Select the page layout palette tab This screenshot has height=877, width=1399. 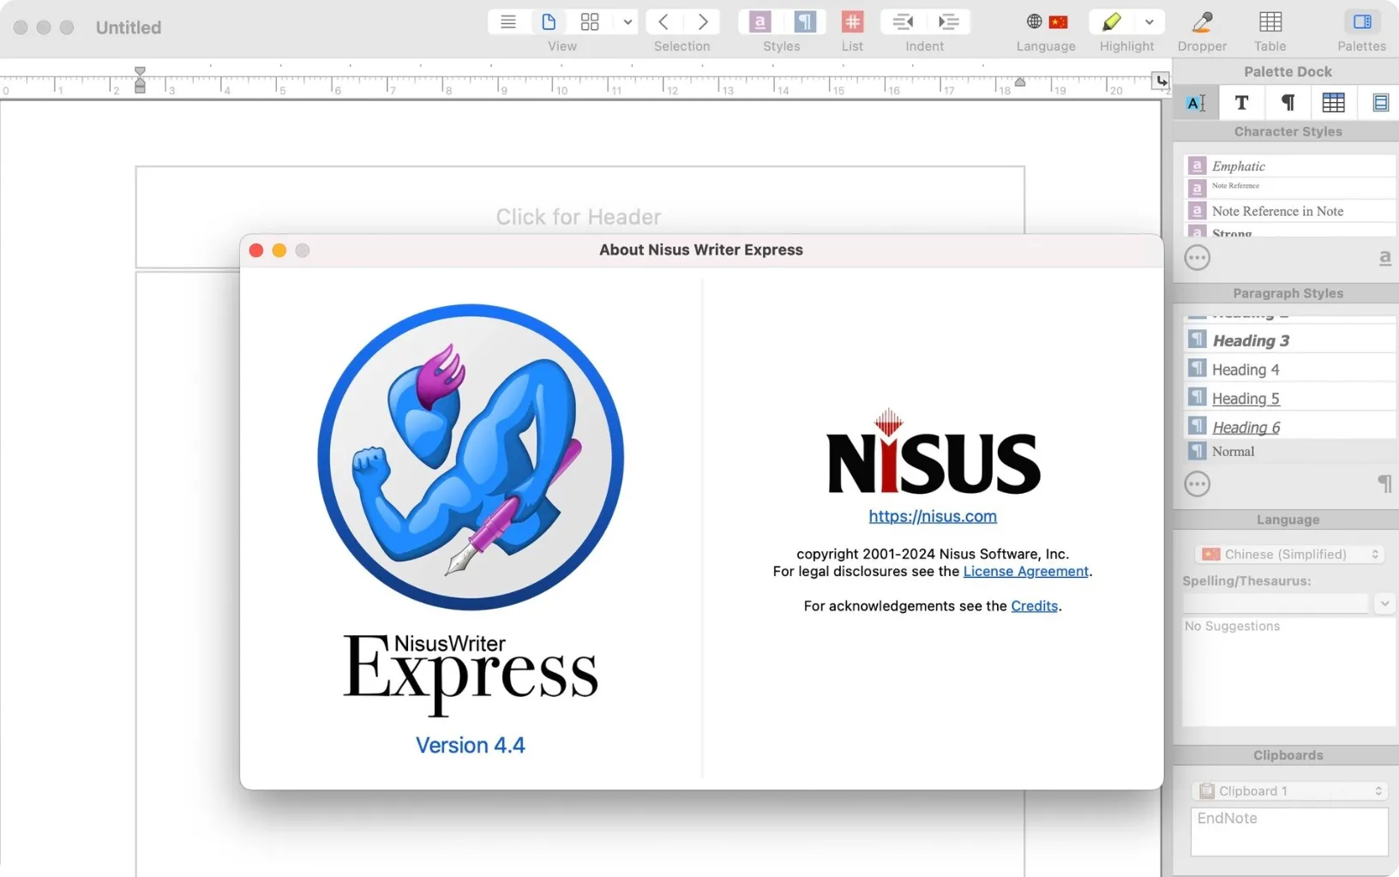tap(1380, 103)
